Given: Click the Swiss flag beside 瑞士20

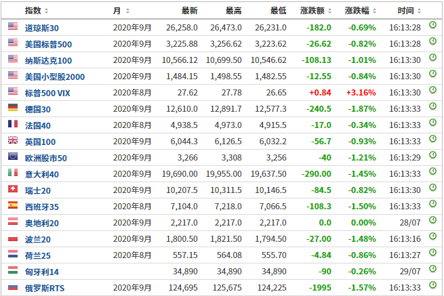Looking at the screenshot, I should point(13,189).
